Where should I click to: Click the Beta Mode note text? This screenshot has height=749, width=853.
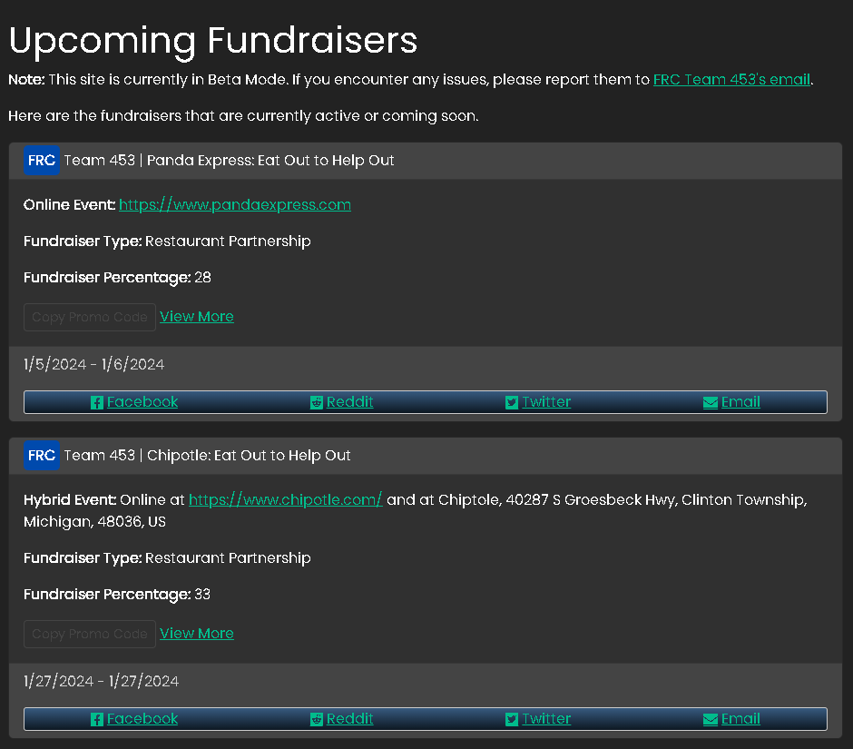pos(411,80)
